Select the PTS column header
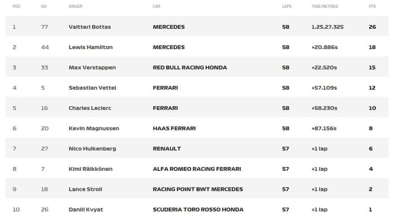 pyautogui.click(x=372, y=6)
